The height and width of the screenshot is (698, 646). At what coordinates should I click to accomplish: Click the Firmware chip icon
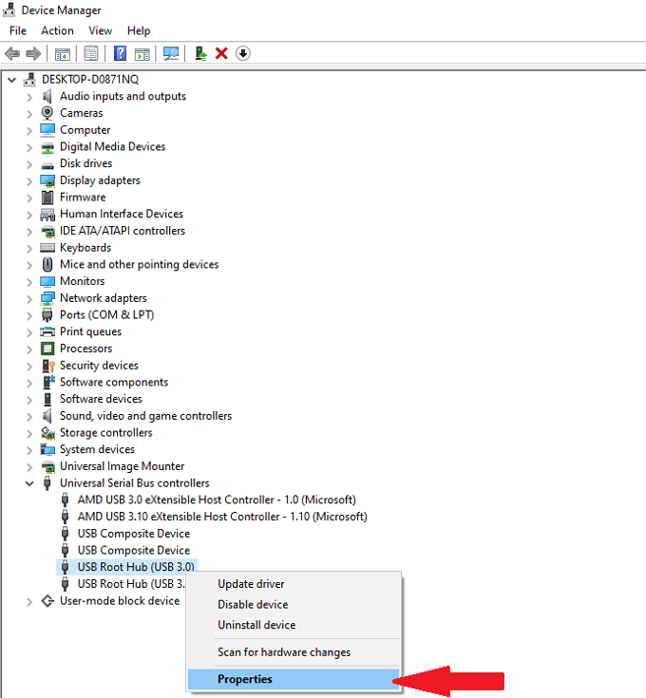click(47, 198)
